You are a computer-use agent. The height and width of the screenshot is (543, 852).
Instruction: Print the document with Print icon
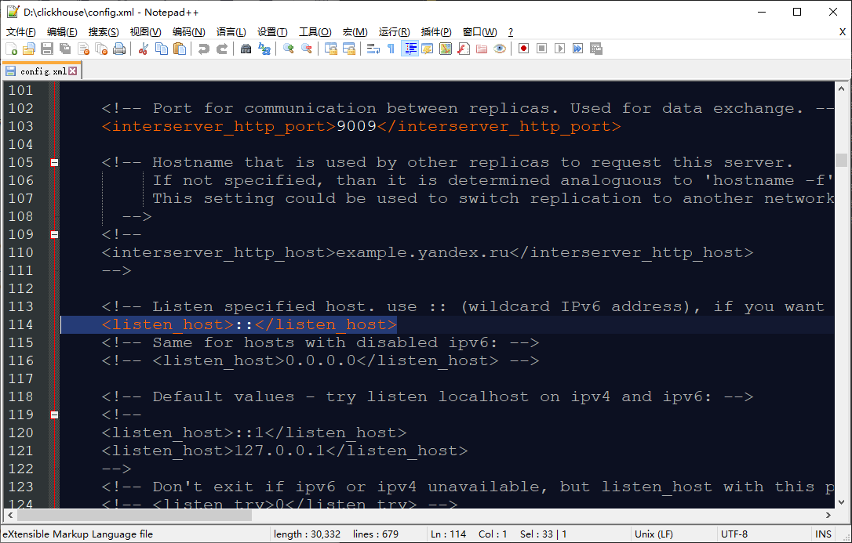coord(119,49)
